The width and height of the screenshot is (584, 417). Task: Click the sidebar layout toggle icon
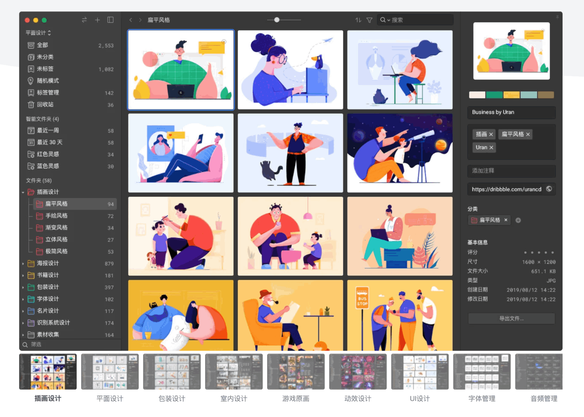coord(110,20)
